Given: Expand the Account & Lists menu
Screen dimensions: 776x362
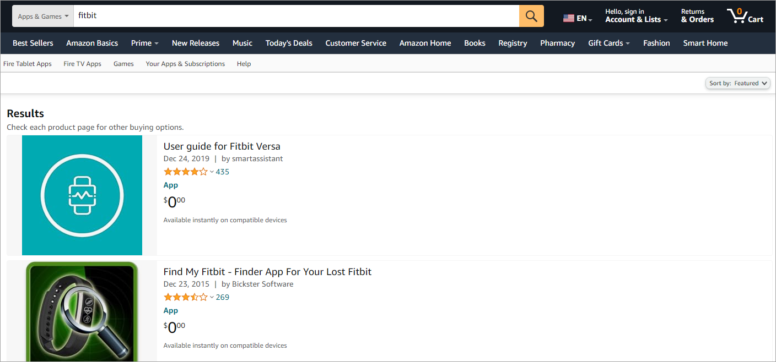Looking at the screenshot, I should [x=636, y=16].
